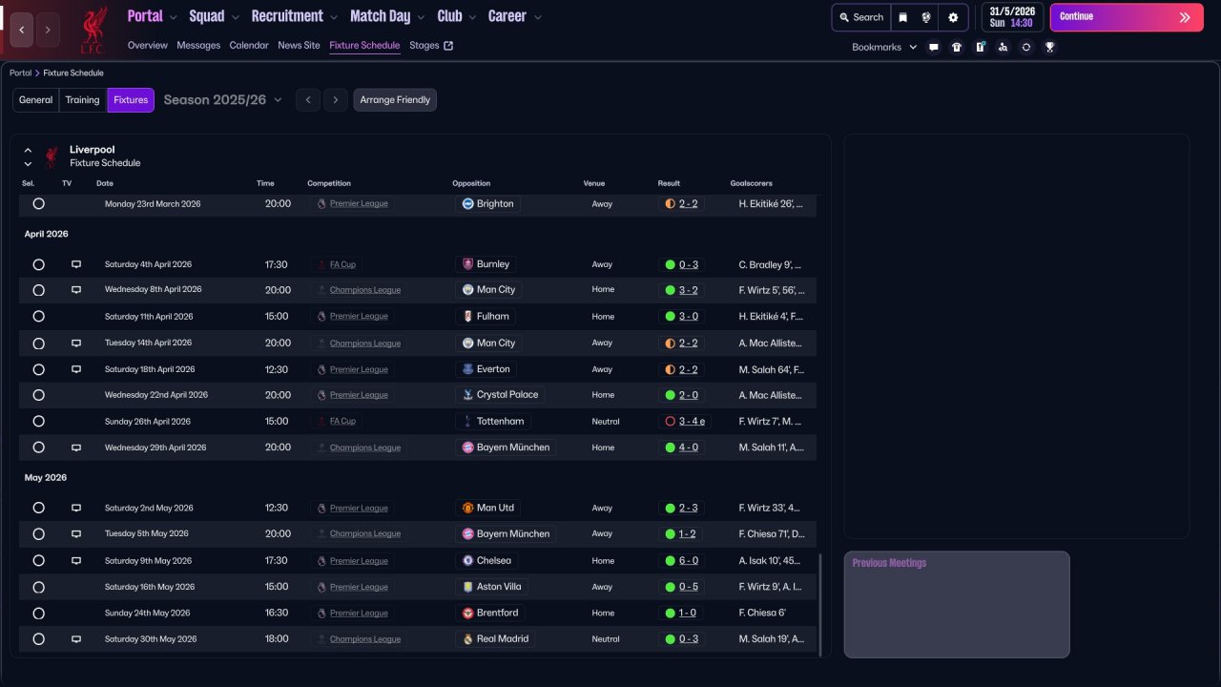1221x687 pixels.
Task: Open the shirt kit shortcut icon
Action: (x=957, y=47)
